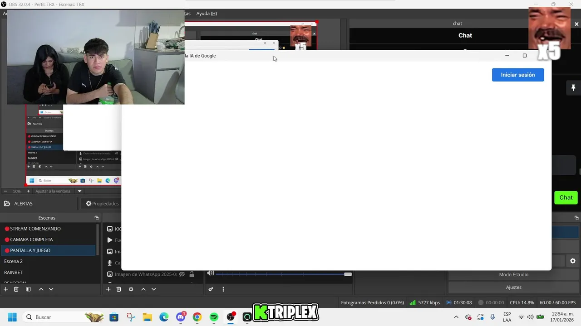Move the selected scene down with the down arrow in Escenas

point(51,289)
